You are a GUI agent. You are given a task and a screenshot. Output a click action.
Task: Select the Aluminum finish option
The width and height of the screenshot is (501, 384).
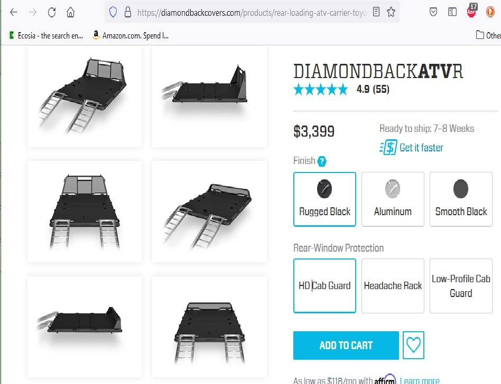click(393, 199)
